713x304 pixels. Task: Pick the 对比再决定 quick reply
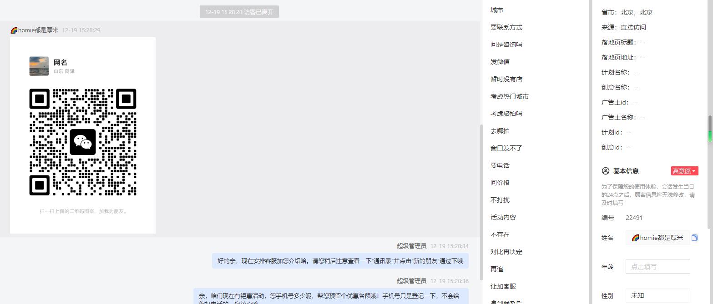506,252
